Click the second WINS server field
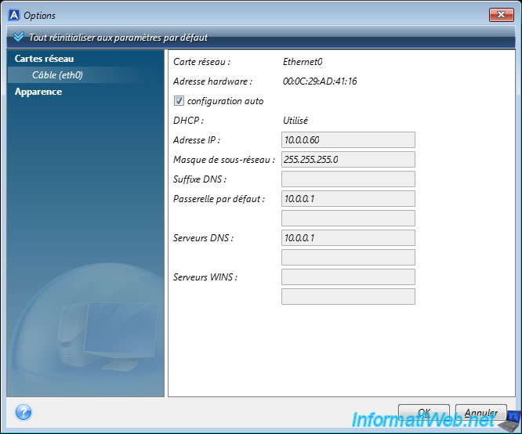Viewport: 522px width, 434px height. 347,296
